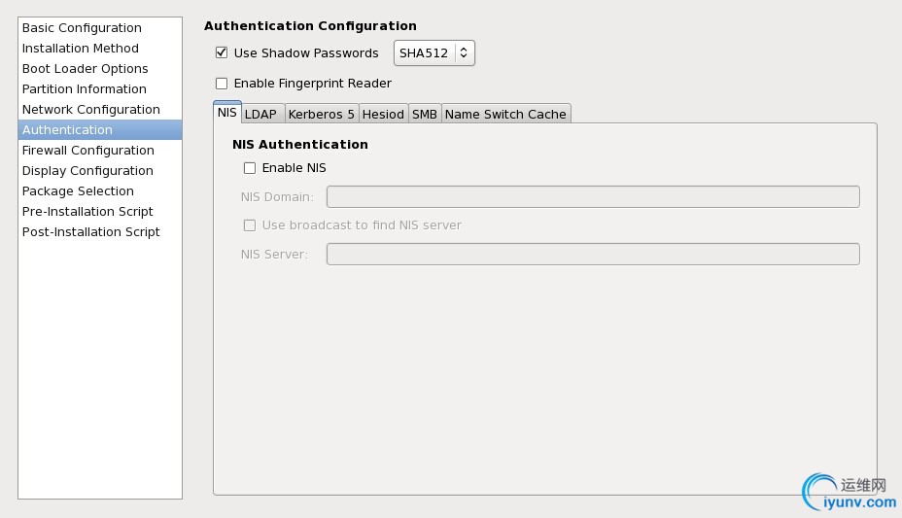902x518 pixels.
Task: Uncheck the Use Shadow Passwords checkbox
Action: [222, 52]
